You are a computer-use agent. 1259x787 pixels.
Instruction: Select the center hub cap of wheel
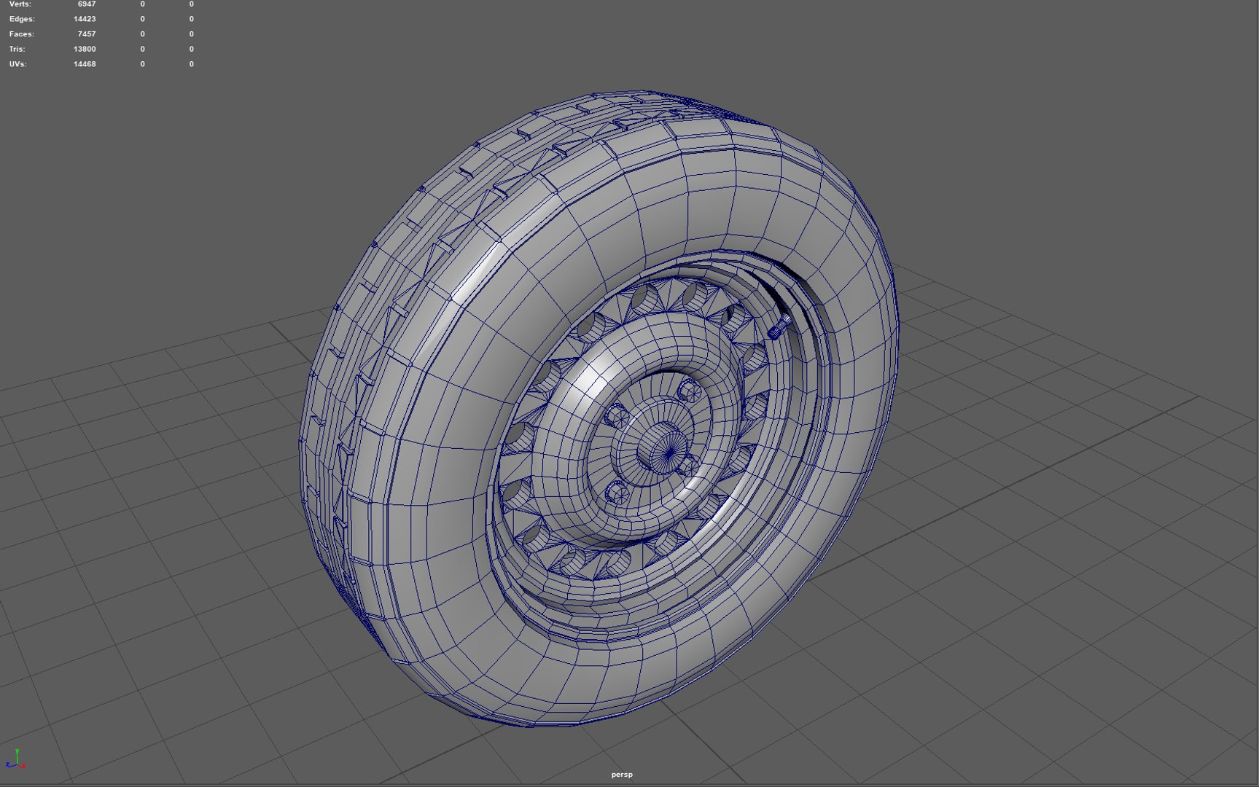click(x=663, y=447)
